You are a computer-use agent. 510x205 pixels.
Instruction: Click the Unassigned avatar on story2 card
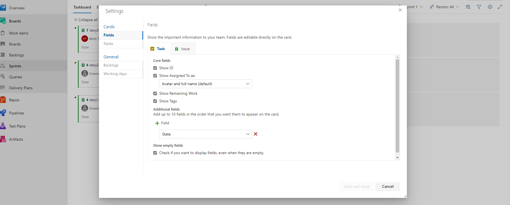pyautogui.click(x=85, y=73)
